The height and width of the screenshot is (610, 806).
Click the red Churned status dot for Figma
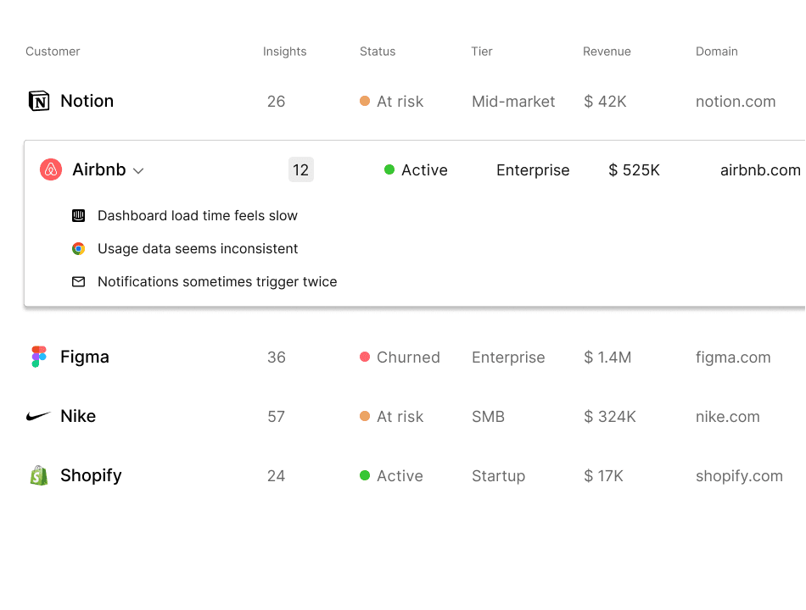365,358
